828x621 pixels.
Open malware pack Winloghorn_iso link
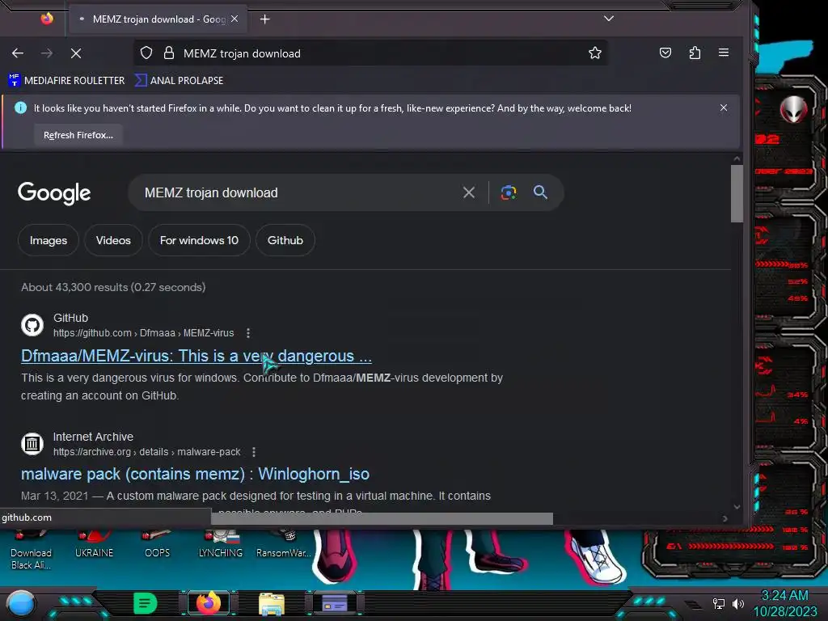pyautogui.click(x=196, y=474)
